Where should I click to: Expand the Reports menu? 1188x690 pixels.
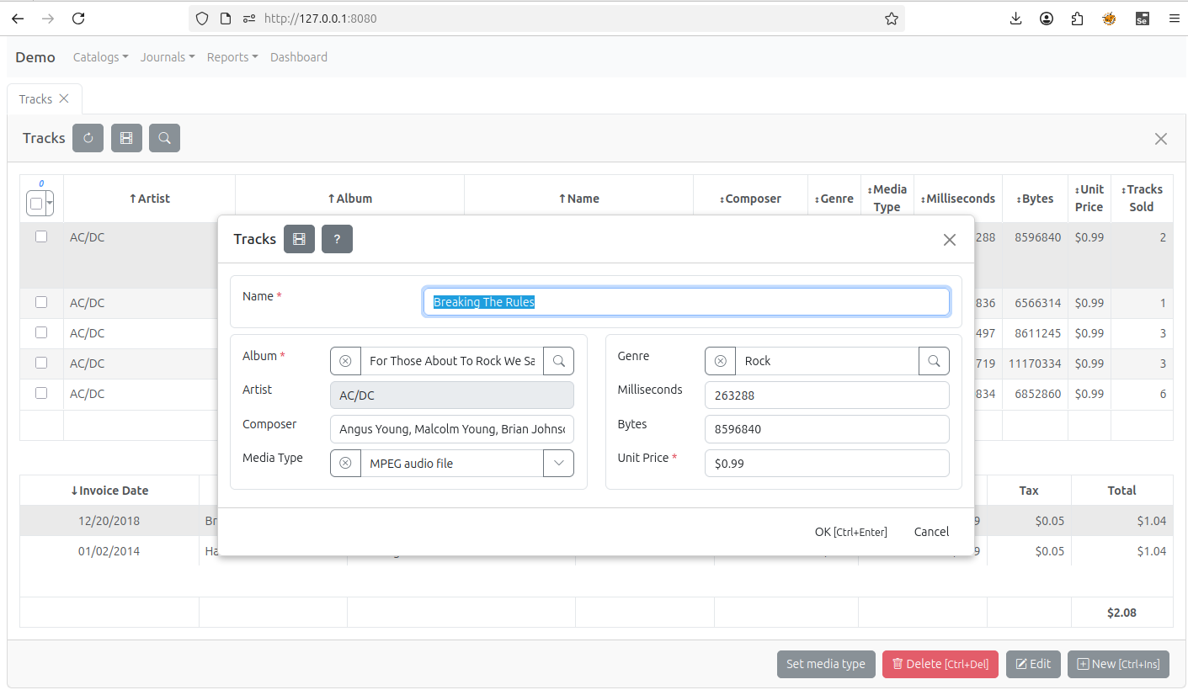[232, 57]
